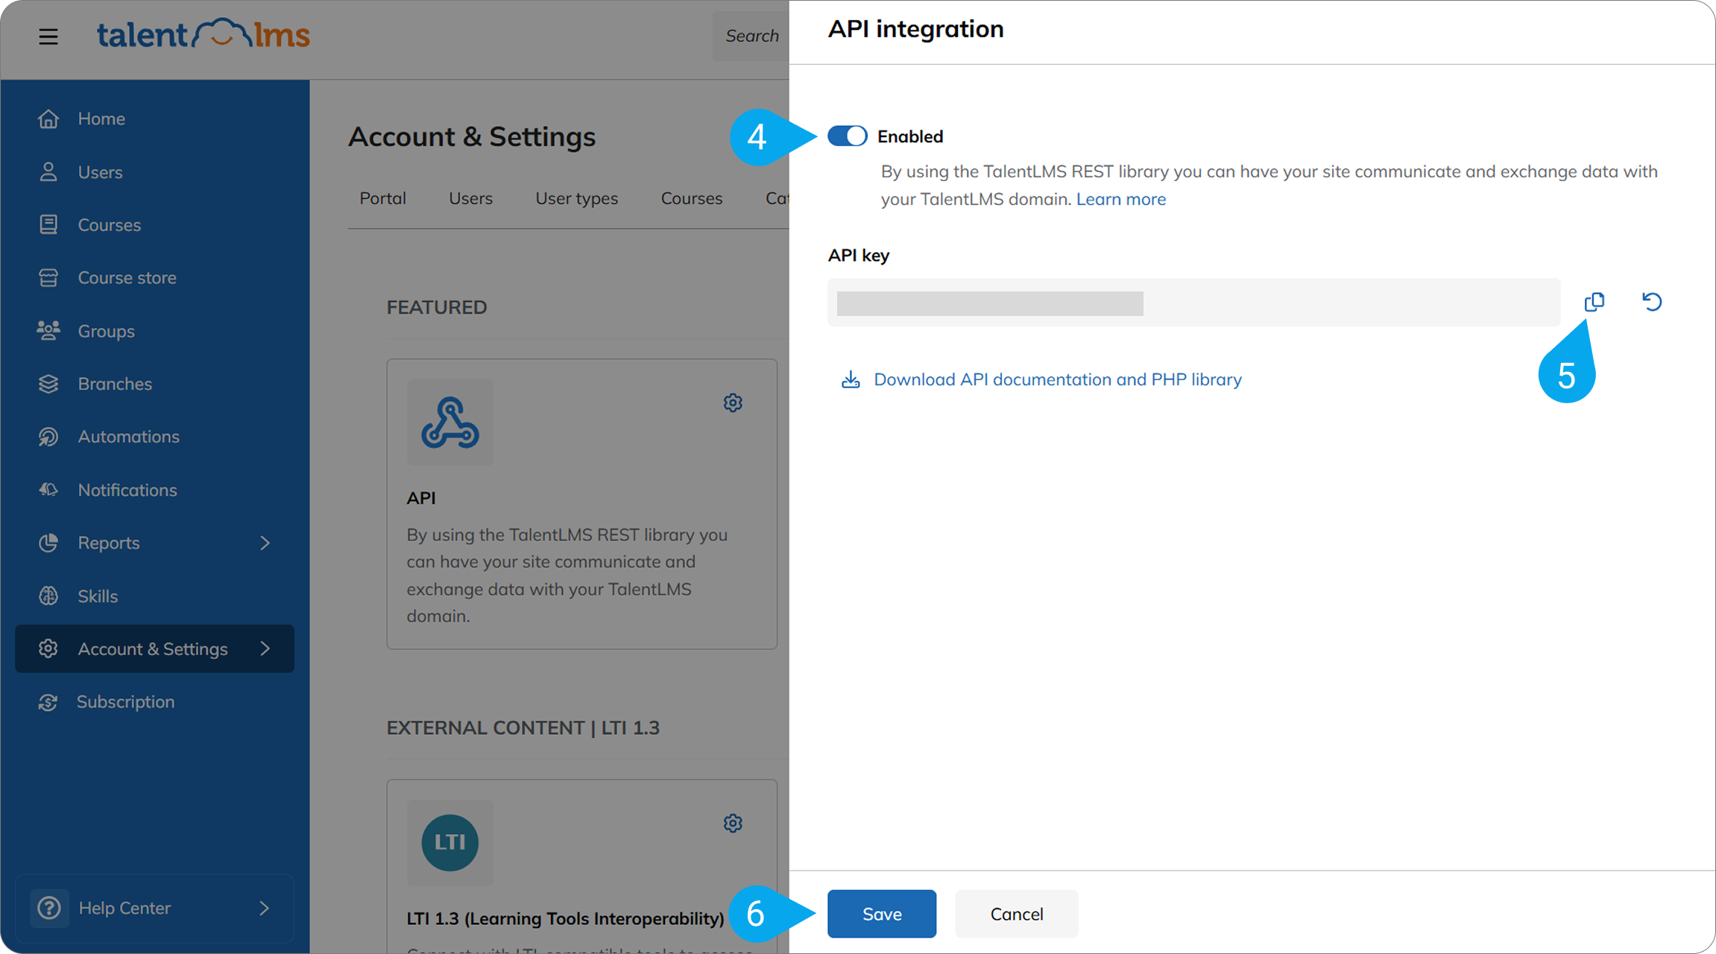Open the hamburger menu icon
This screenshot has height=954, width=1716.
tap(48, 36)
